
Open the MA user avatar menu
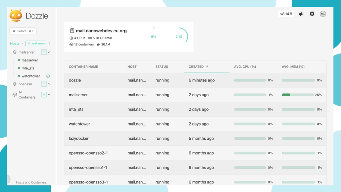(x=323, y=14)
